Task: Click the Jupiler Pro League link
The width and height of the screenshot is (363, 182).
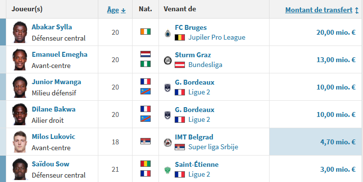Action: 217,38
